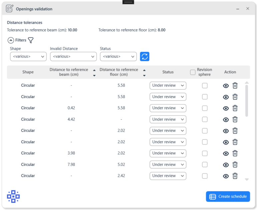
Task: Click the blue refresh filters icon
Action: coord(145,56)
